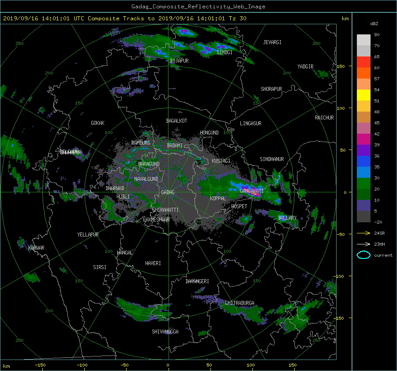
Task: Click the BAGALKOT city label
Action: pyautogui.click(x=176, y=121)
